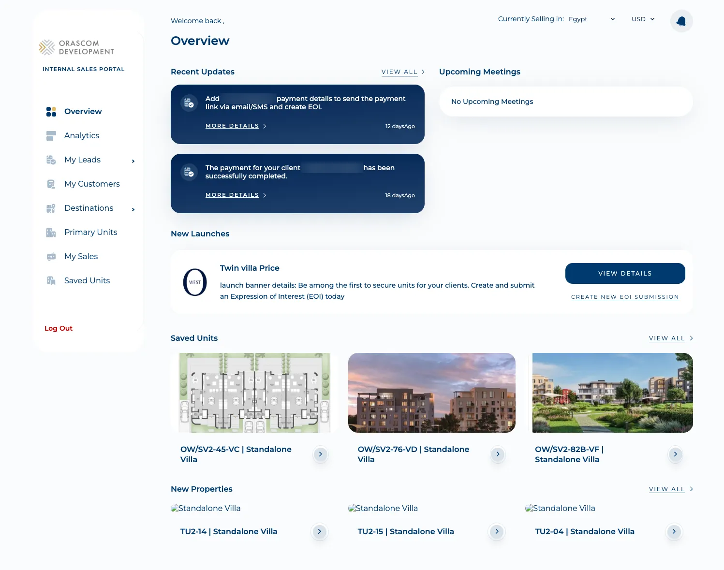This screenshot has height=570, width=724.
Task: Click the 'TU2-04 | Standalone Villa' title
Action: 585,532
